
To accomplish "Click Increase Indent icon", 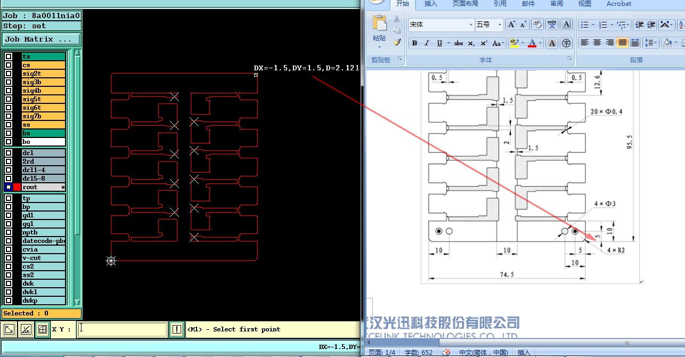I will (x=651, y=25).
